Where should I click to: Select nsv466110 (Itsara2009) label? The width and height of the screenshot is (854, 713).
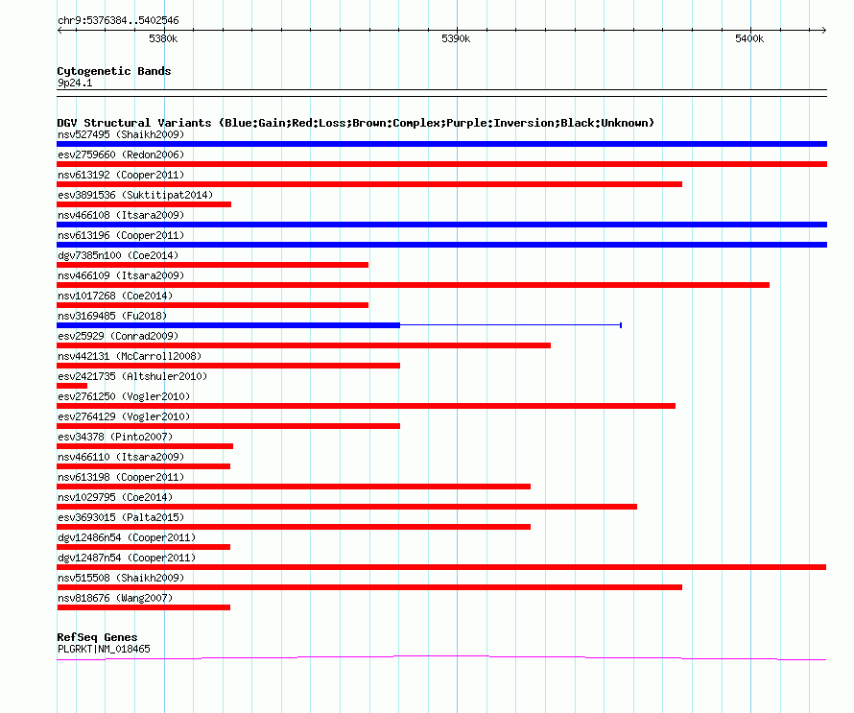click(x=121, y=457)
